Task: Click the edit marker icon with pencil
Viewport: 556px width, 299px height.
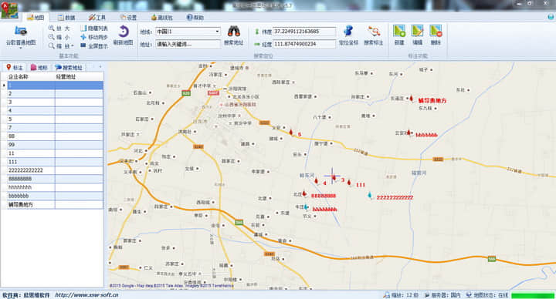Action: click(x=418, y=31)
